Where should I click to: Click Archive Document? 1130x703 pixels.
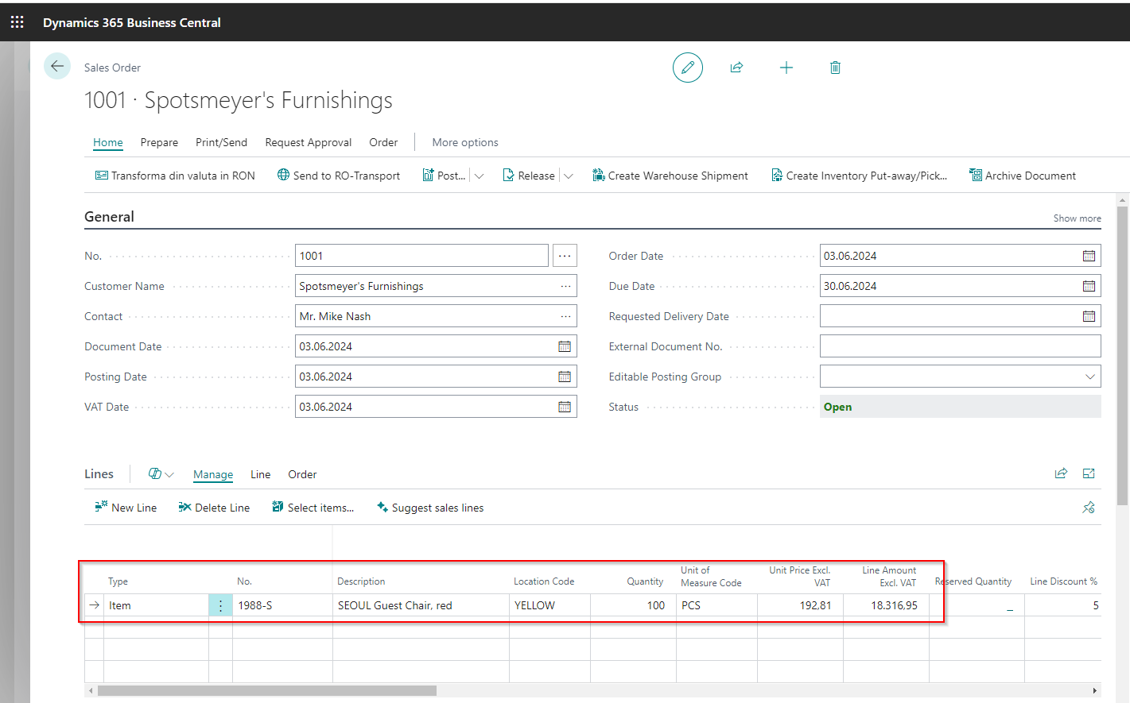click(1023, 176)
